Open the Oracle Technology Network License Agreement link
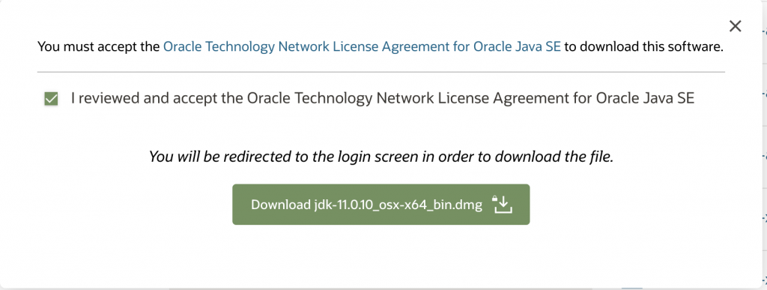 [x=362, y=47]
